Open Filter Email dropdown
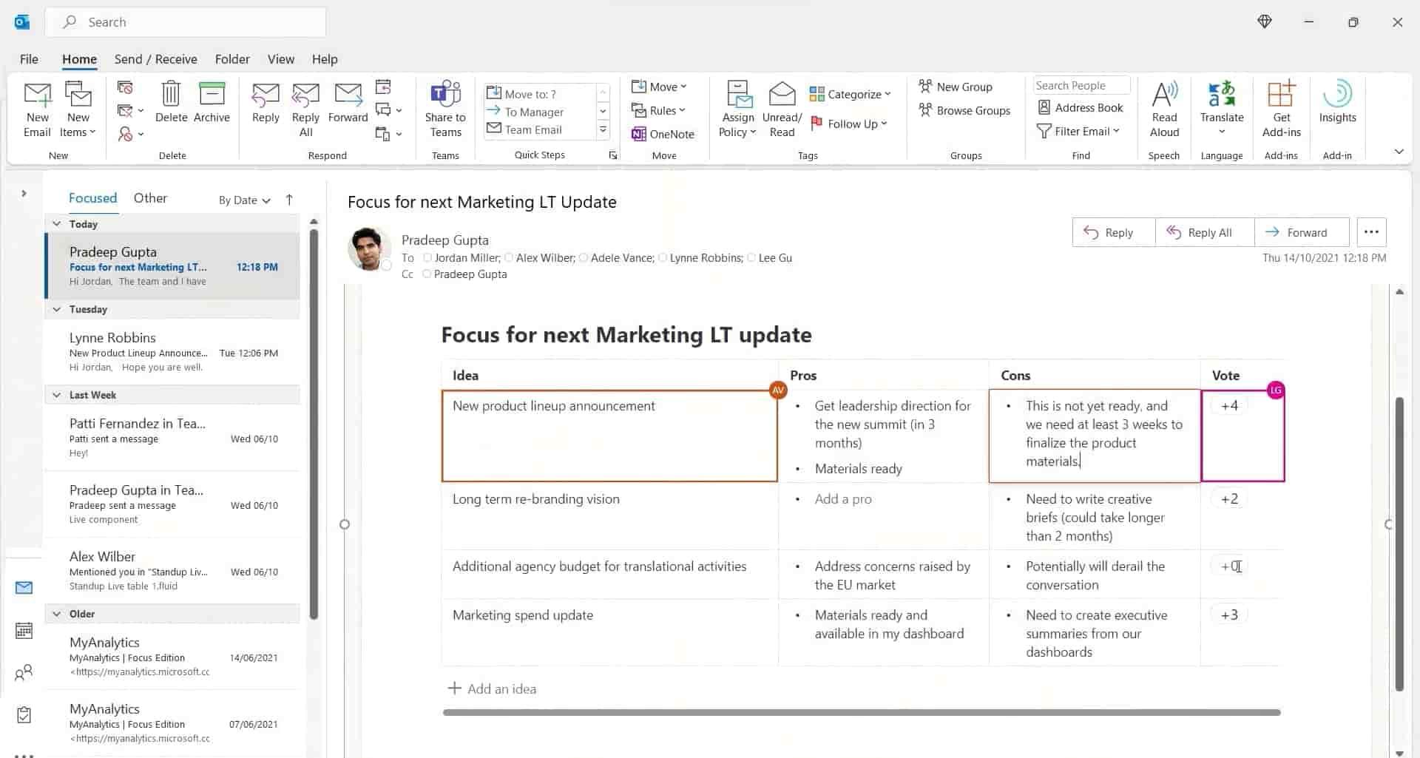The height and width of the screenshot is (758, 1420). click(x=1078, y=131)
